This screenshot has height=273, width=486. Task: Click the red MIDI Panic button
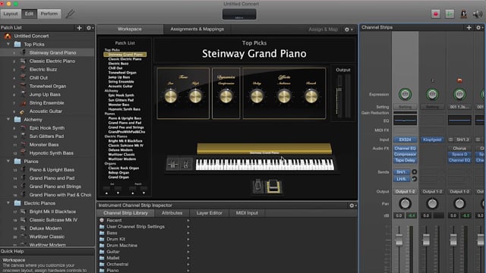point(435,14)
